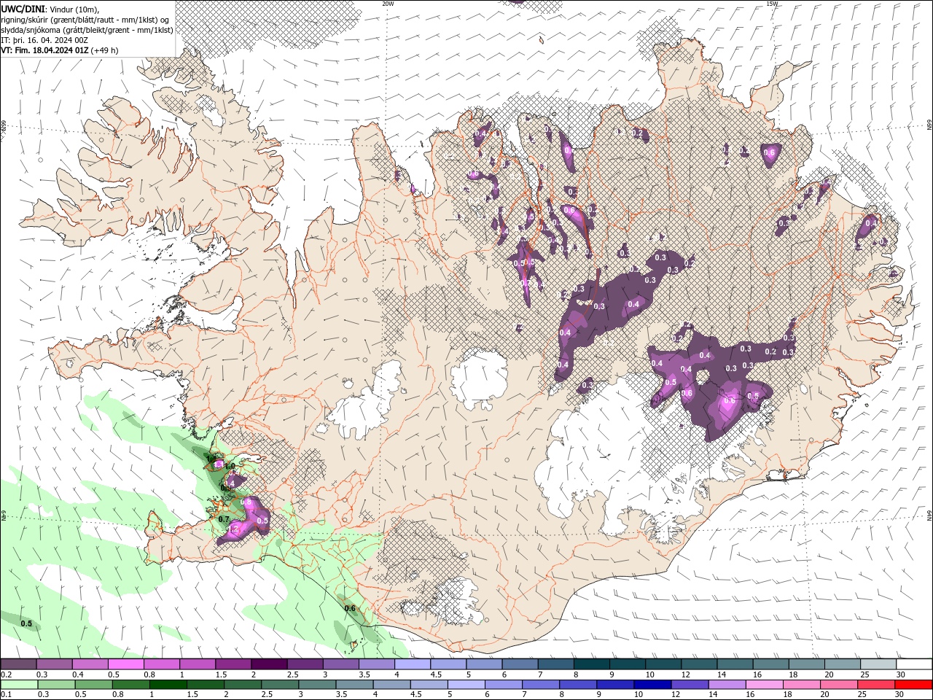Click the '20W' longitude label at the top
933x700 pixels.
click(389, 4)
